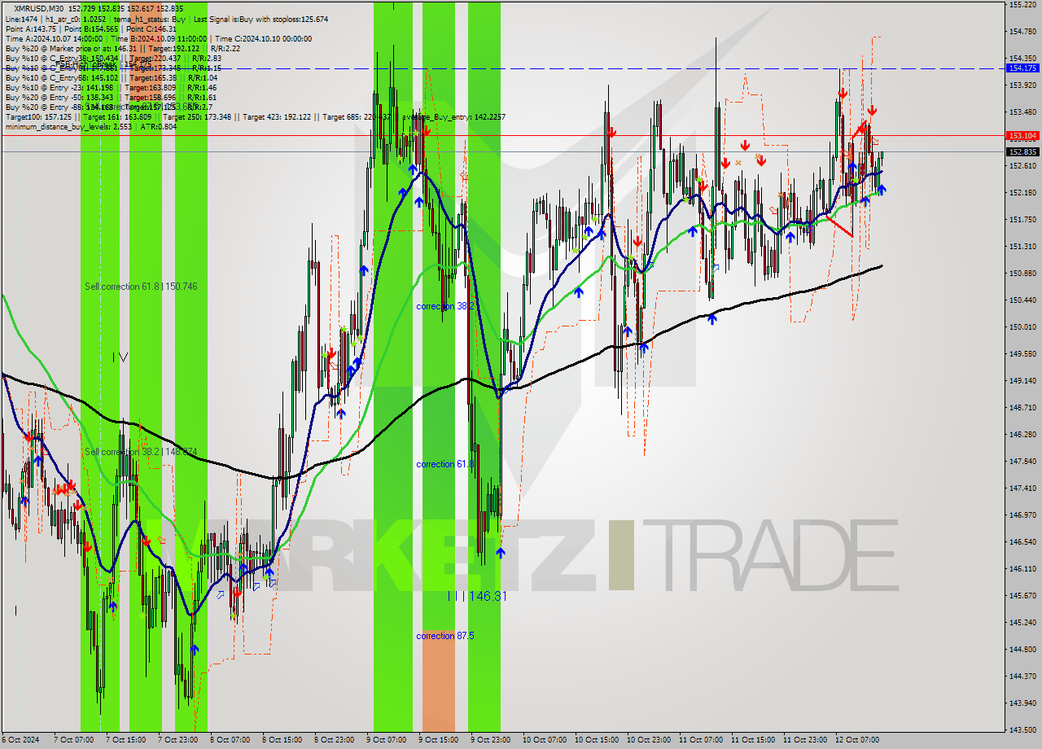Click the '8 Oct 23:00' time label
Screen dimensions: 1042x749
[x=334, y=740]
